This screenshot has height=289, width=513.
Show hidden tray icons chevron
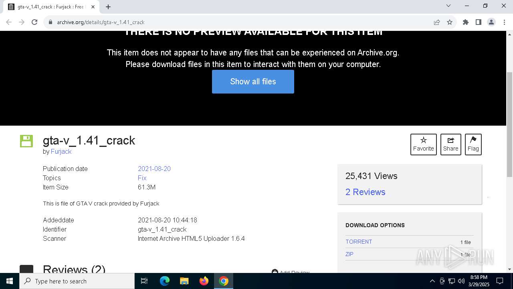click(432, 281)
